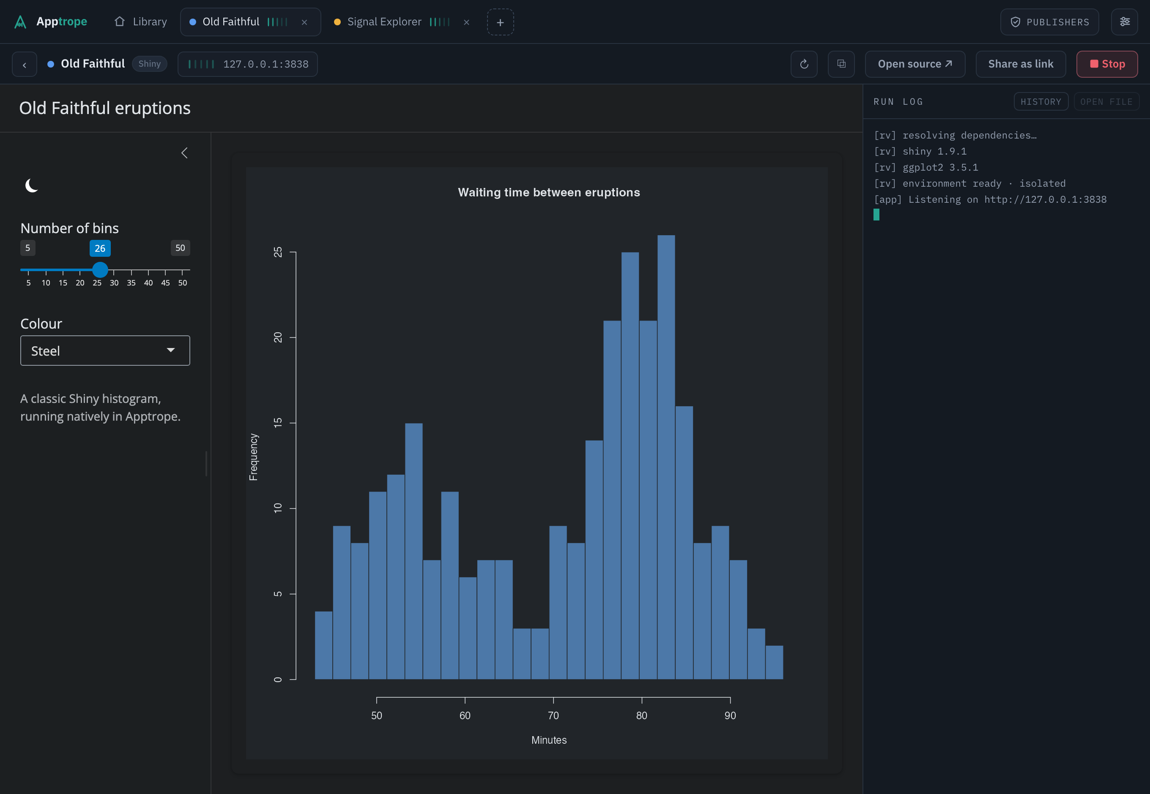The image size is (1150, 794).
Task: Go back with the chevron button
Action: (x=25, y=64)
